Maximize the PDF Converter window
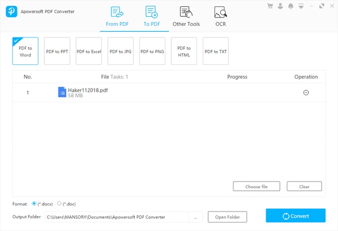The height and width of the screenshot is (231, 338). click(322, 6)
